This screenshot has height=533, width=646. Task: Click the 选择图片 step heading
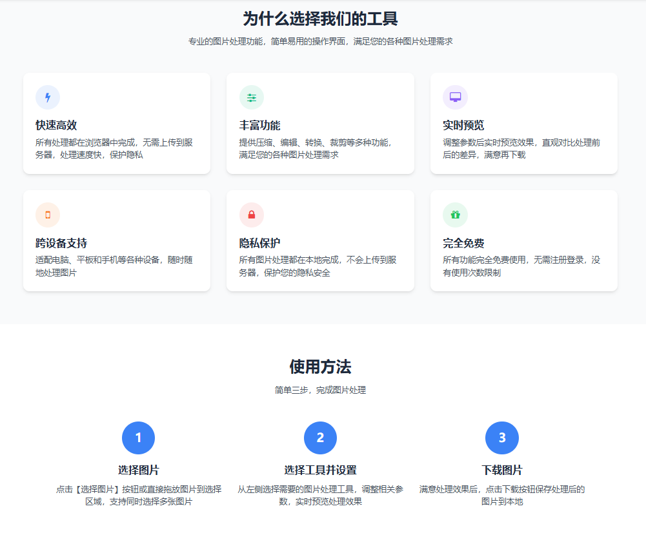pyautogui.click(x=138, y=470)
